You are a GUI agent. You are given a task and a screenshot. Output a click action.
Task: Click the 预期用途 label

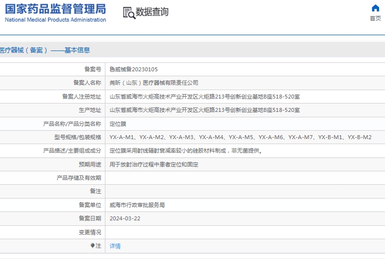coord(90,164)
